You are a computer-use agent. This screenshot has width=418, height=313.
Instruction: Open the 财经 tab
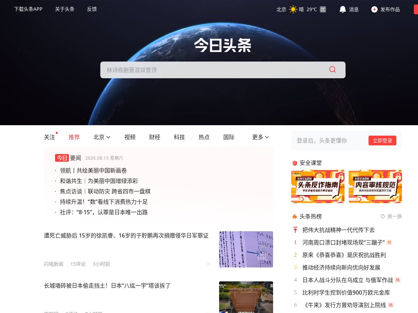tap(155, 137)
